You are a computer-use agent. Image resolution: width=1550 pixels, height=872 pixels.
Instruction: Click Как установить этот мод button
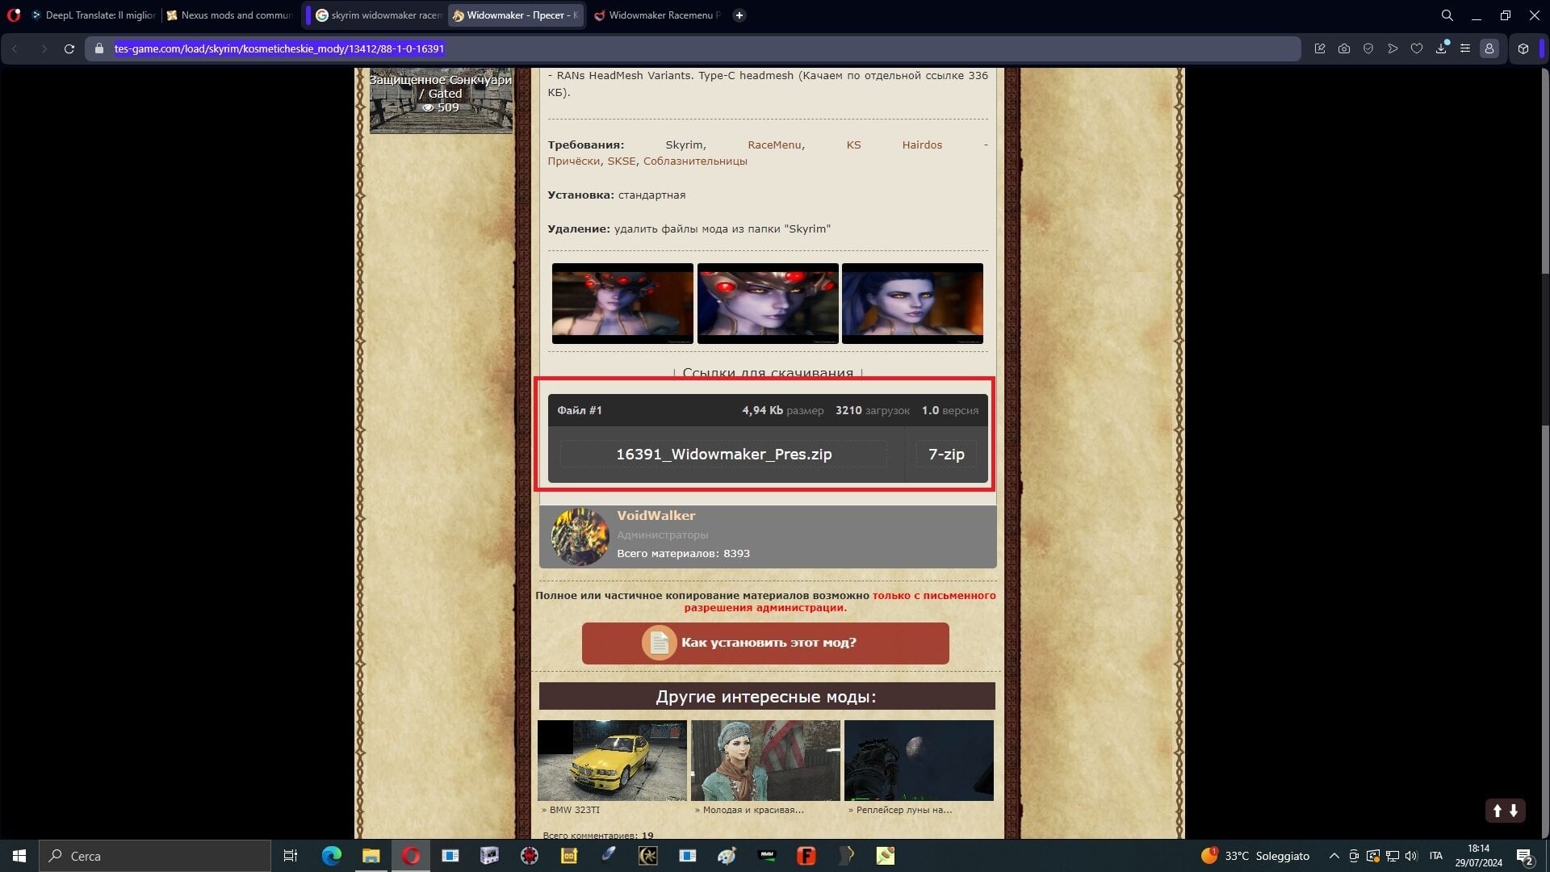click(765, 643)
